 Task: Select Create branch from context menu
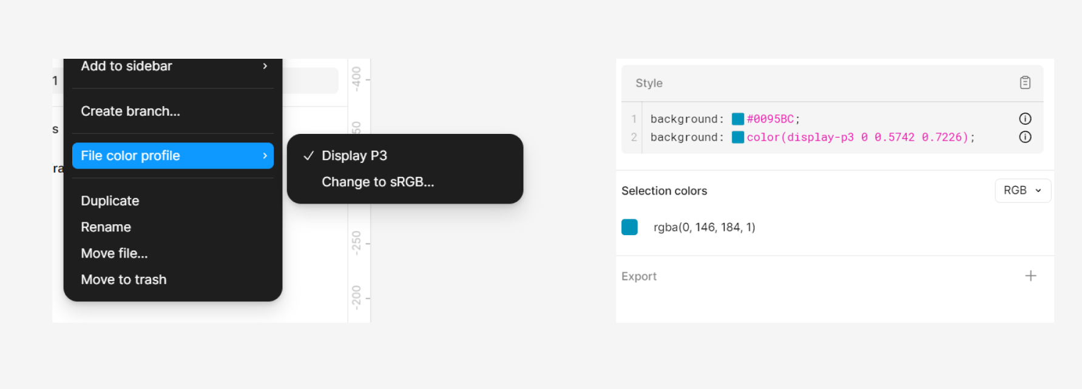tap(130, 111)
